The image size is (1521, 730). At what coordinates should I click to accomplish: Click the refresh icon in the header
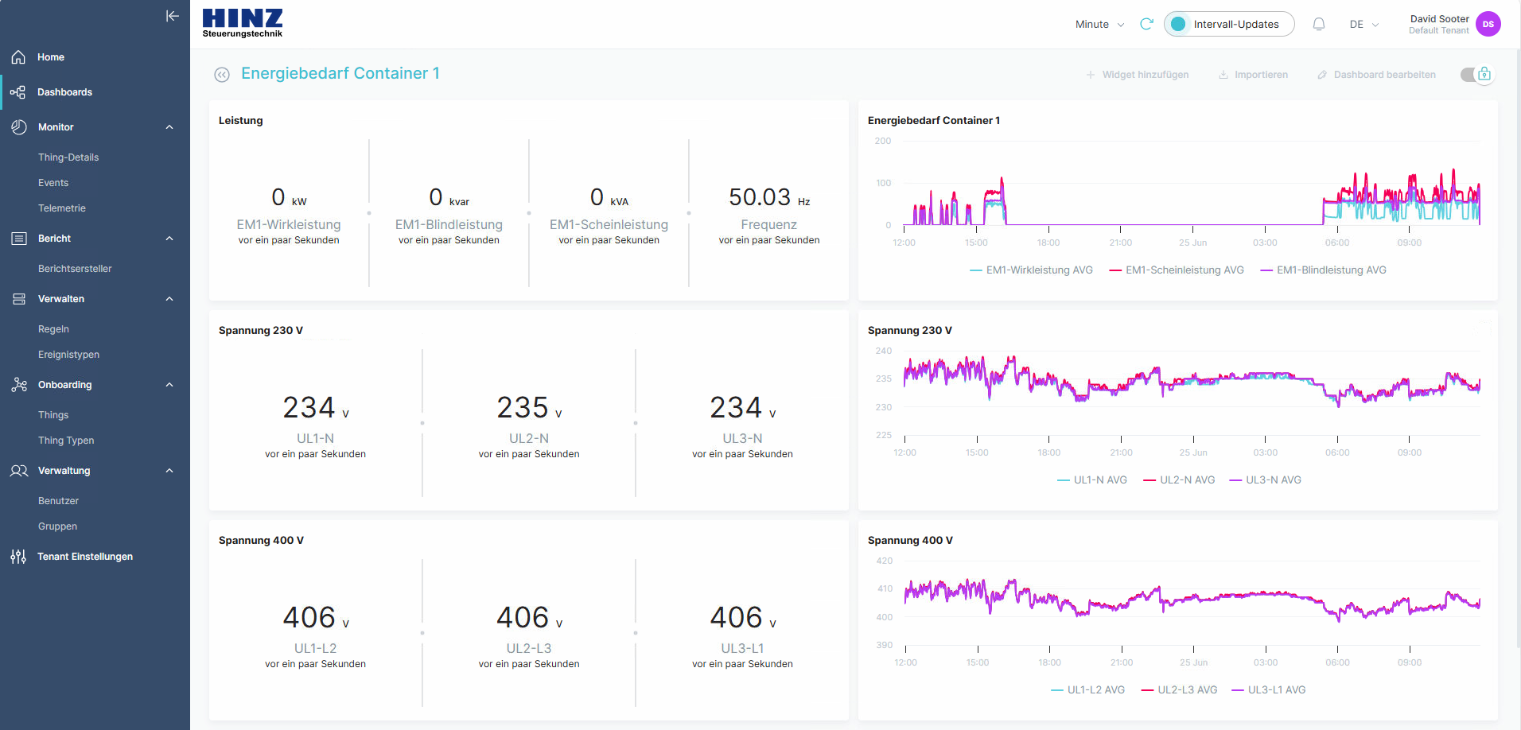point(1146,25)
